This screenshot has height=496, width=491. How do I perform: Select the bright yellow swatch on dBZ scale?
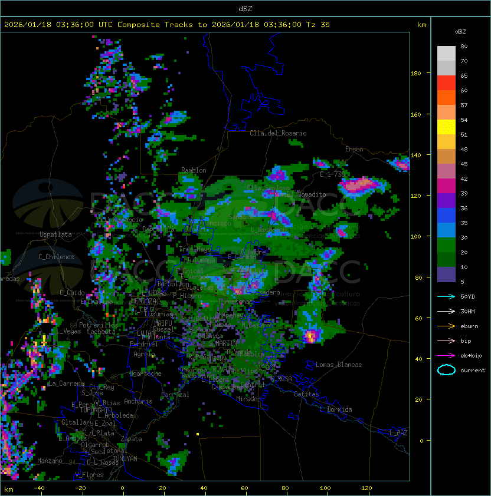(446, 127)
